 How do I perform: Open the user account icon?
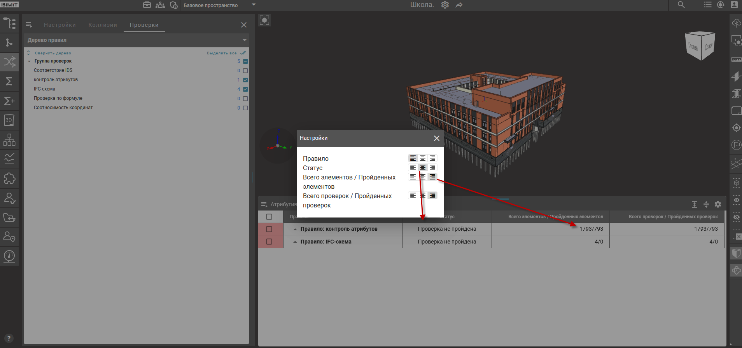coord(734,5)
